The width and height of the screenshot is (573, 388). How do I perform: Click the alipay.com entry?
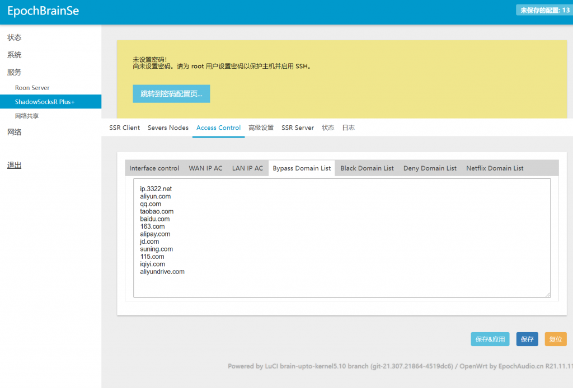(155, 234)
